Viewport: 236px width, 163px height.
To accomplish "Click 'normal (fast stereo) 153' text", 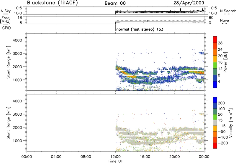I will pos(140,29).
